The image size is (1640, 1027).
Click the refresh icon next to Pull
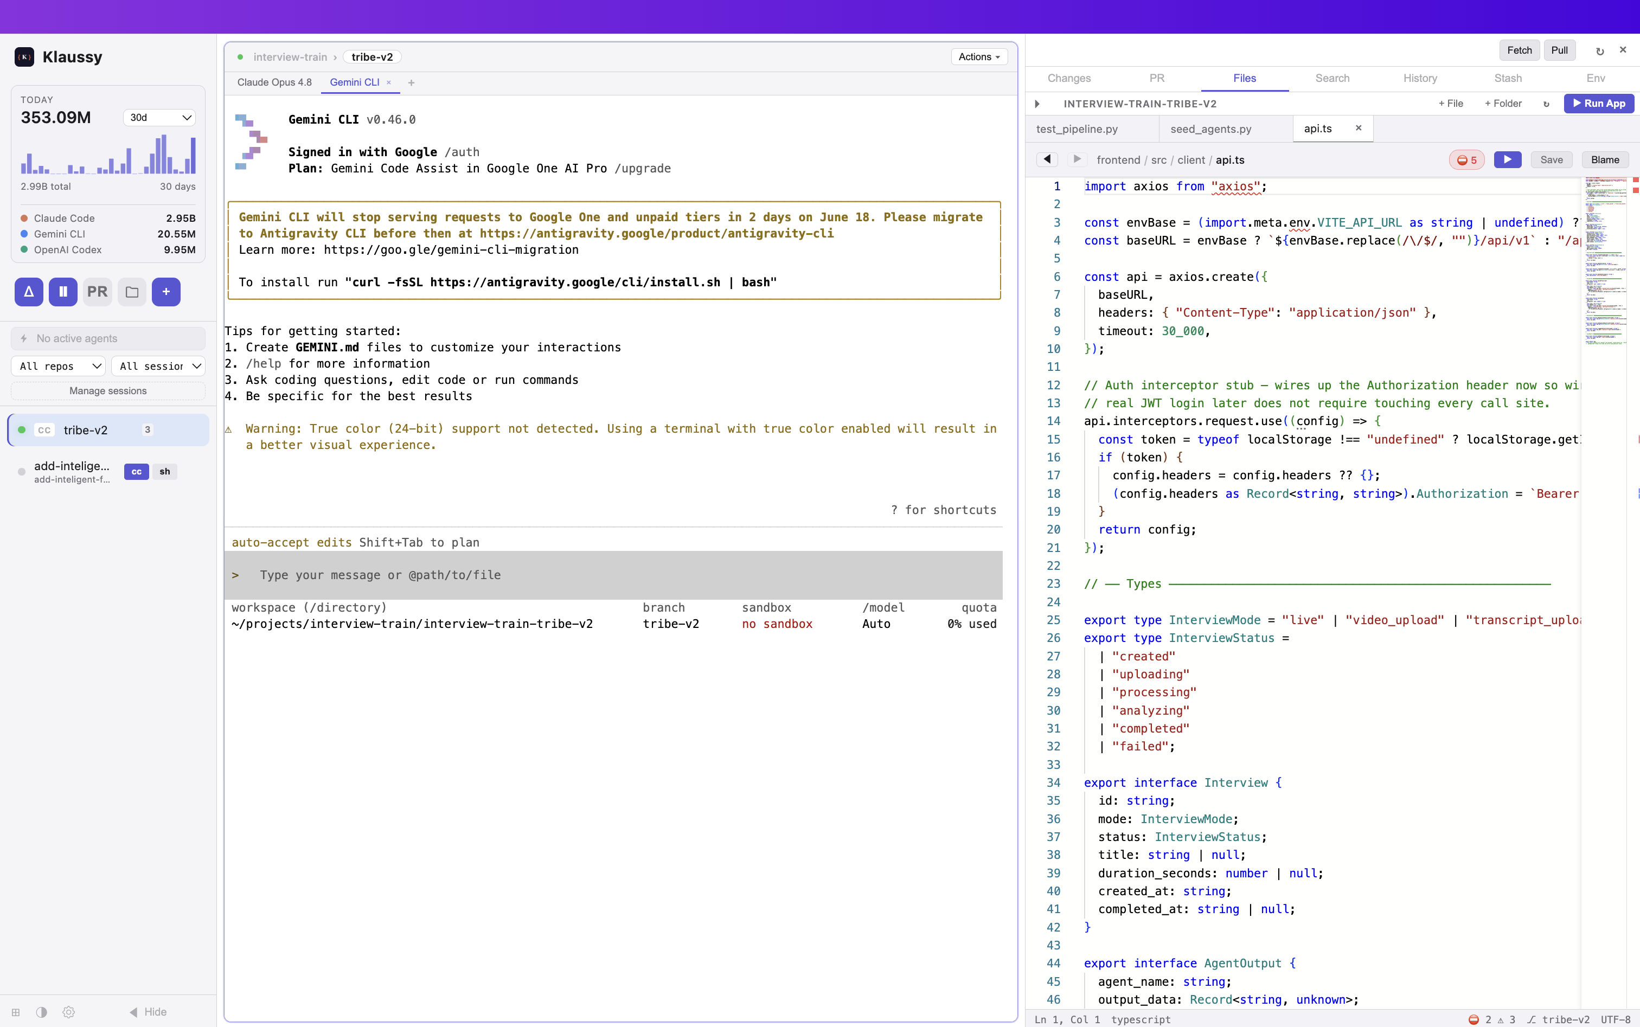point(1600,50)
